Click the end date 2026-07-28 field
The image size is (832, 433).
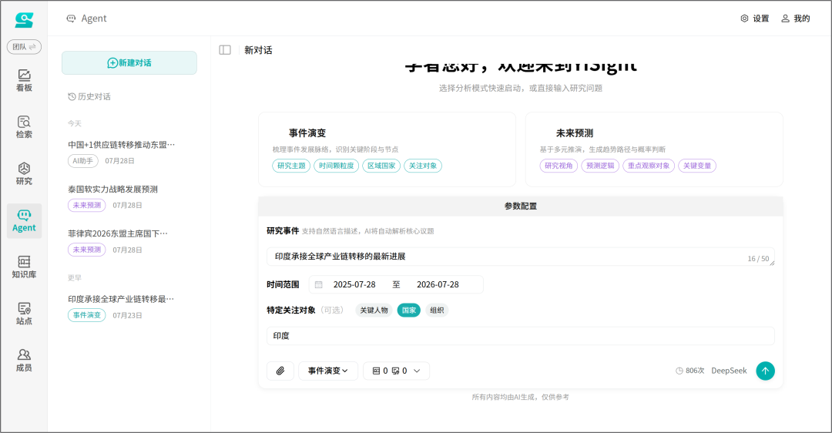(438, 284)
